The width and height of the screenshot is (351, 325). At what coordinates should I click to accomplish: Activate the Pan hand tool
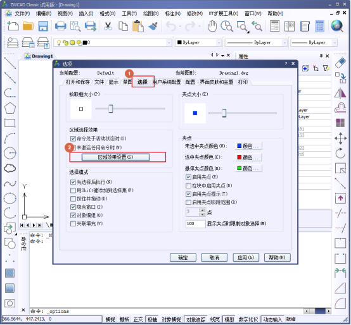click(212, 26)
